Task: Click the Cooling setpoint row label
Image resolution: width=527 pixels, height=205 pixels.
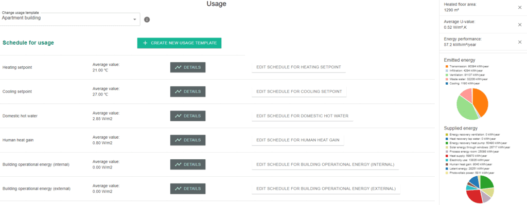Action: tap(17, 91)
